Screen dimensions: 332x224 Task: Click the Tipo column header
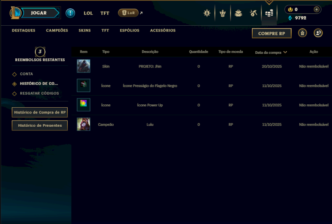(x=106, y=52)
